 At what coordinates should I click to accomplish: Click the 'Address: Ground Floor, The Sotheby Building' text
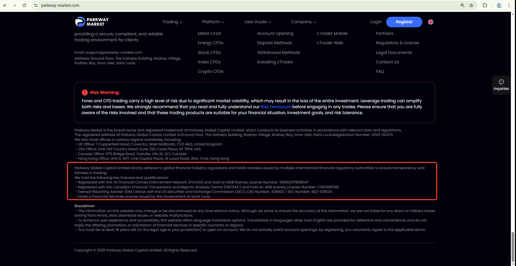(128, 61)
